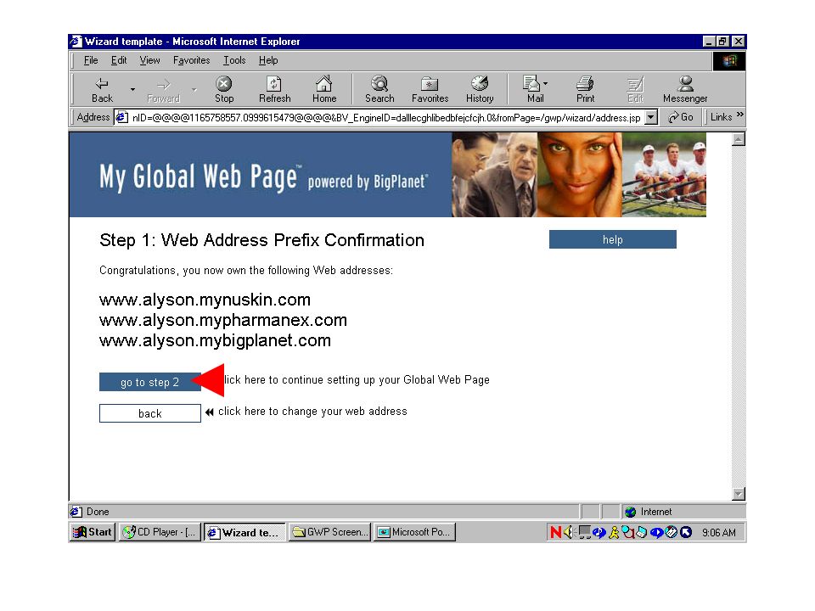Click the Go button next to address
Screen dimensions: 815x611
coord(681,117)
